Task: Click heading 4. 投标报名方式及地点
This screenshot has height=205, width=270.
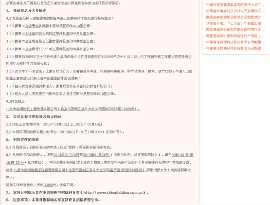Action: 26,11
